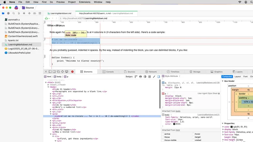
Task: Go forward with preview forward arrow
Action: click(x=56, y=18)
